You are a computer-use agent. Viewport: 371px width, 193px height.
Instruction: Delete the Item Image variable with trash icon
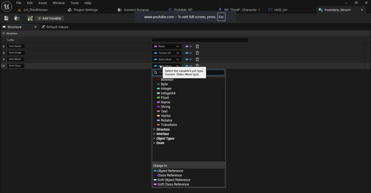pyautogui.click(x=197, y=53)
